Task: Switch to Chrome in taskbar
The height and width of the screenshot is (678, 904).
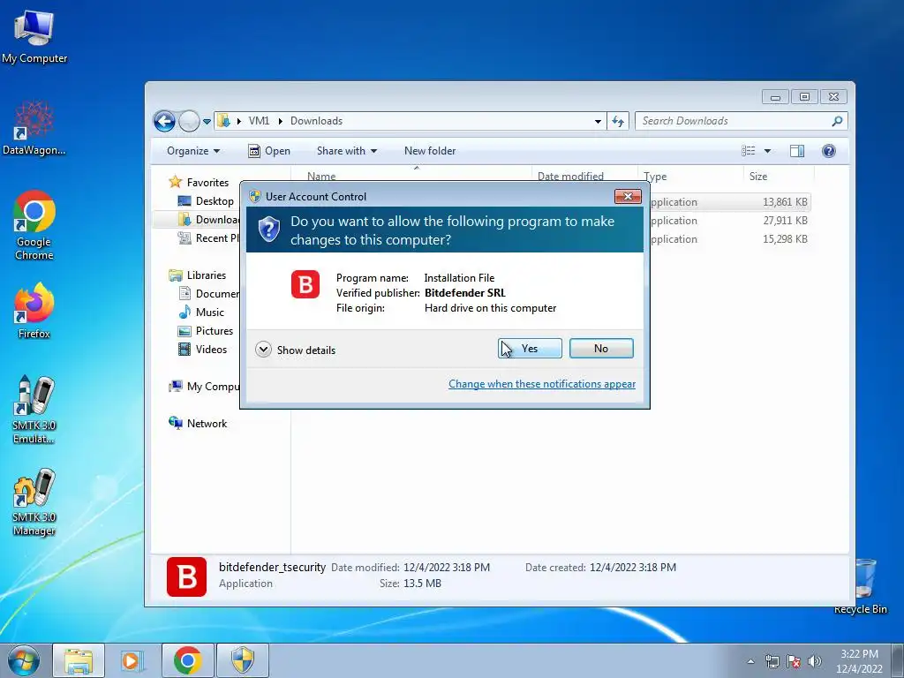Action: click(x=187, y=660)
